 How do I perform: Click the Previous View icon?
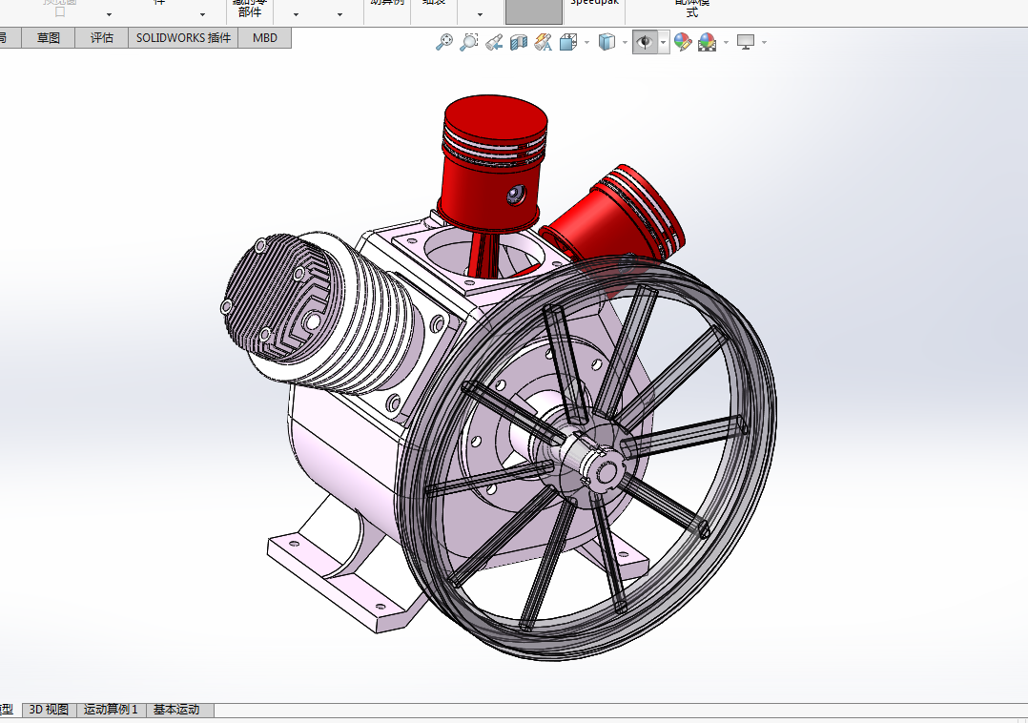[x=494, y=43]
